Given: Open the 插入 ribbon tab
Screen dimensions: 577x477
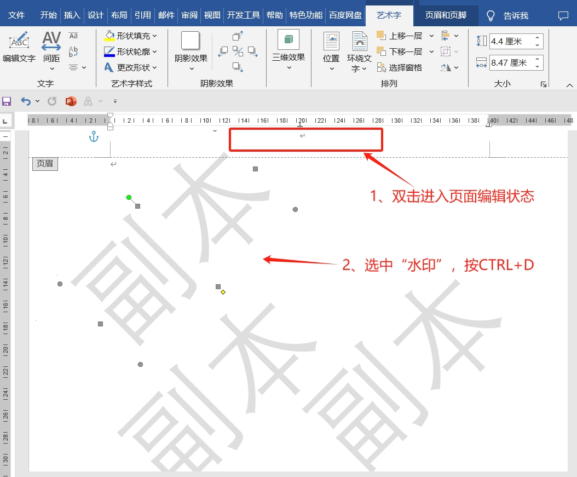Looking at the screenshot, I should click(72, 15).
